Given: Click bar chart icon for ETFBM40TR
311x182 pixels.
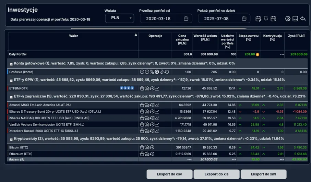Looking at the screenshot, I should [147, 88].
